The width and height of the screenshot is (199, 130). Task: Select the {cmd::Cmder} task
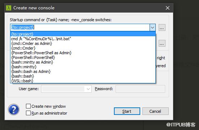coord(83,48)
